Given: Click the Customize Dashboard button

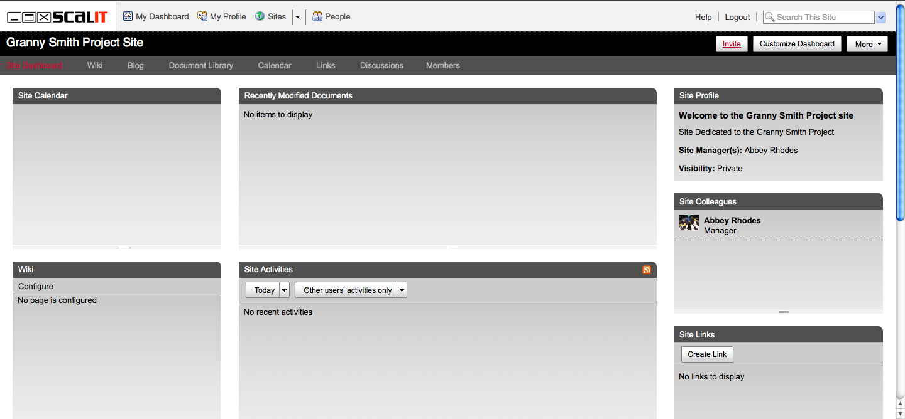Looking at the screenshot, I should (x=797, y=44).
